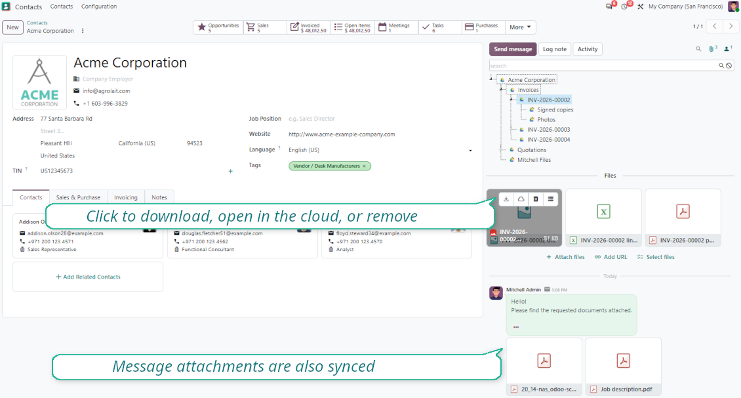Select the Quotations folder in the tree
The image size is (741, 398).
(x=531, y=150)
